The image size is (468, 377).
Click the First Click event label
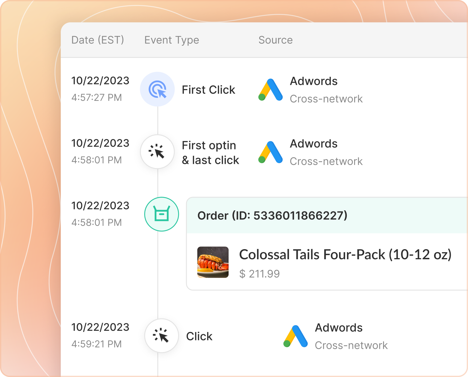point(208,90)
